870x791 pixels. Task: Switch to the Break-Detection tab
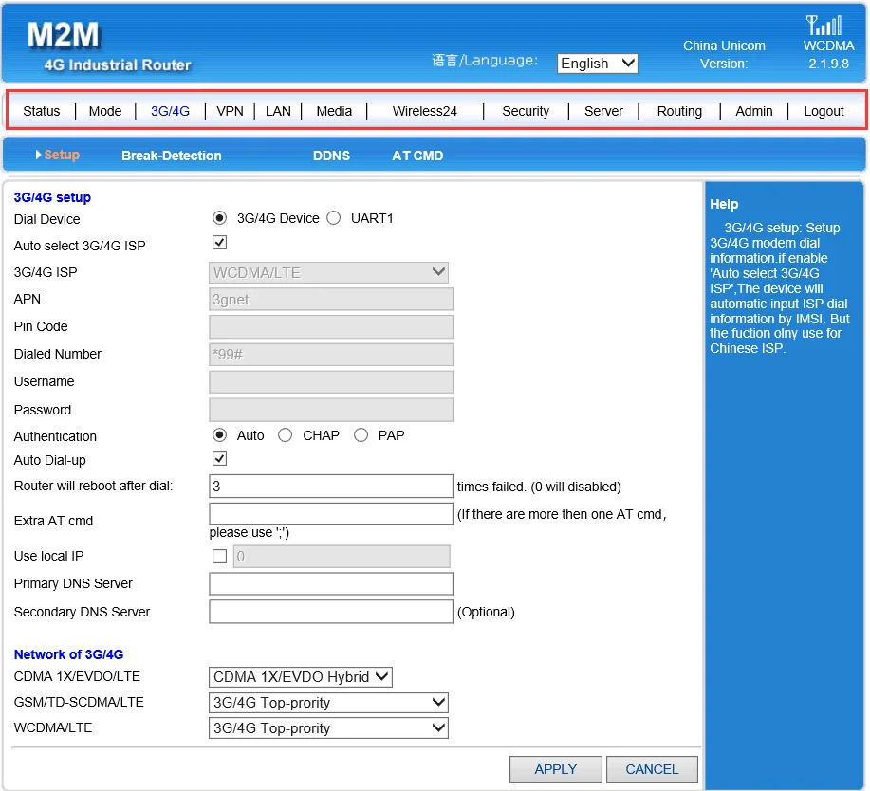[x=171, y=156]
